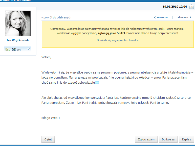
Task: Open the Iza Wojtkowiak profile name link
Action: (18, 40)
